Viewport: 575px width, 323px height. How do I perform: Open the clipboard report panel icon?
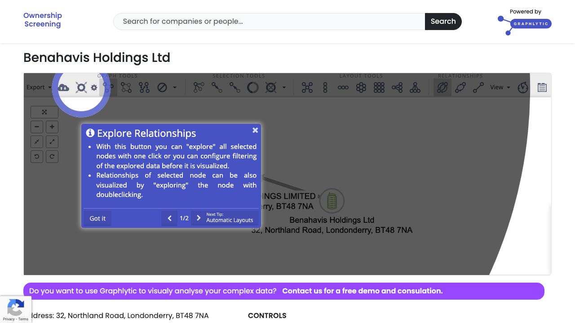(x=541, y=87)
